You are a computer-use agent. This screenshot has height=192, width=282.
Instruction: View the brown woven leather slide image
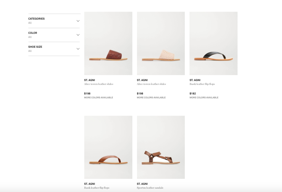click(x=108, y=43)
